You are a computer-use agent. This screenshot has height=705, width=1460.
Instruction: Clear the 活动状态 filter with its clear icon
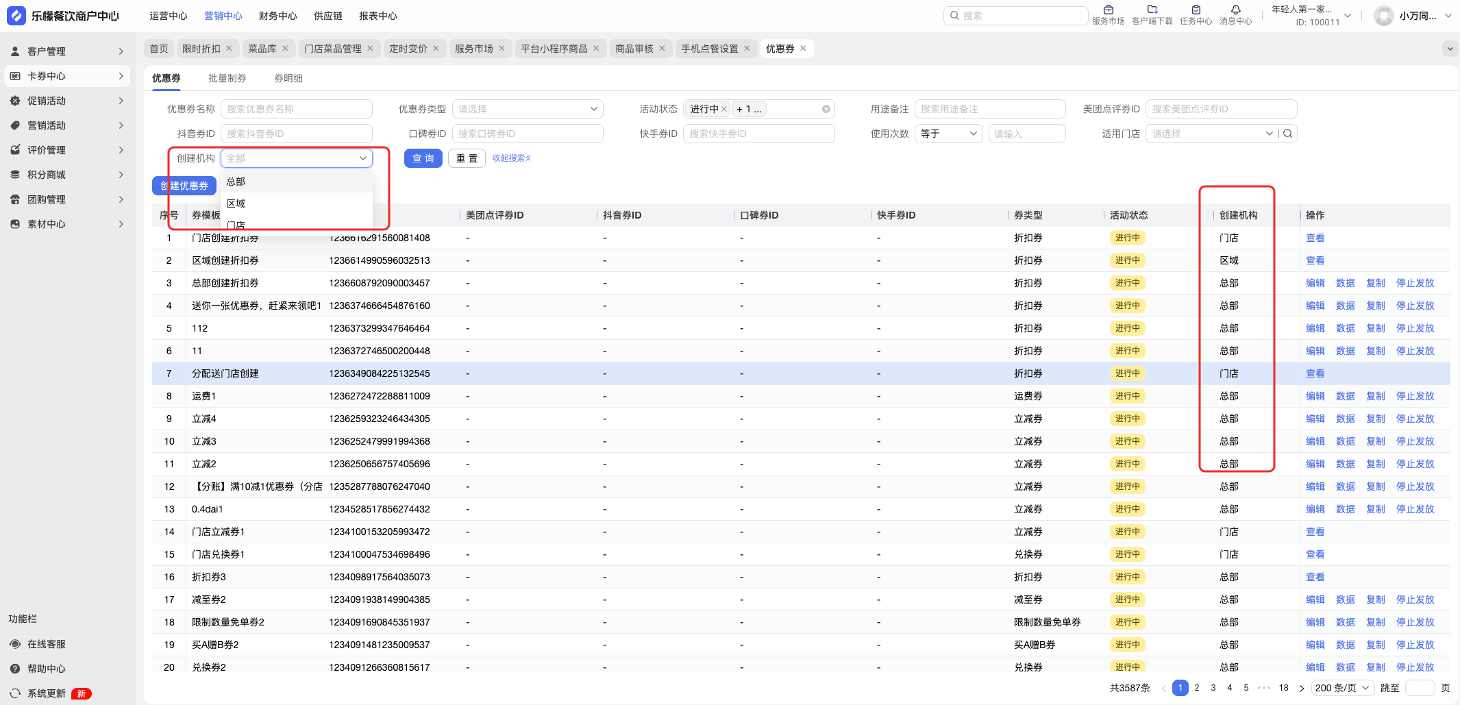(826, 109)
